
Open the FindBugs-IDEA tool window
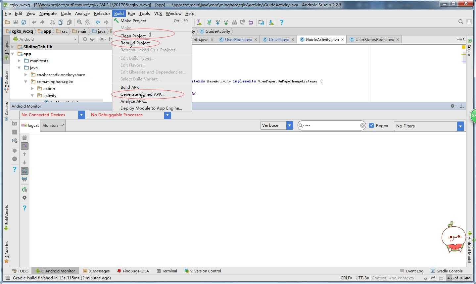click(133, 271)
